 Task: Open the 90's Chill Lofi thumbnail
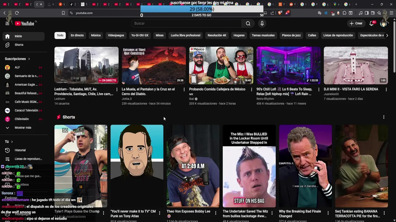288,65
